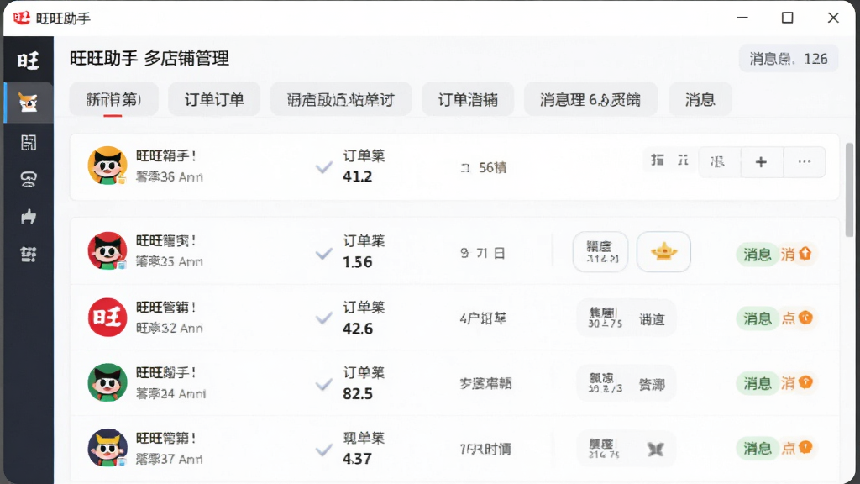Click the red 旺 avatar thumbnail

pyautogui.click(x=107, y=317)
